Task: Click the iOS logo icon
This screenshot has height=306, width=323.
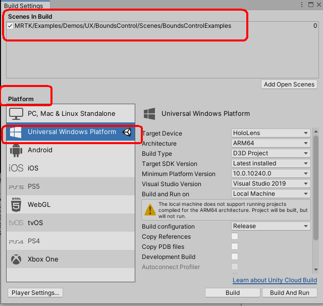Action: pyautogui.click(x=16, y=168)
